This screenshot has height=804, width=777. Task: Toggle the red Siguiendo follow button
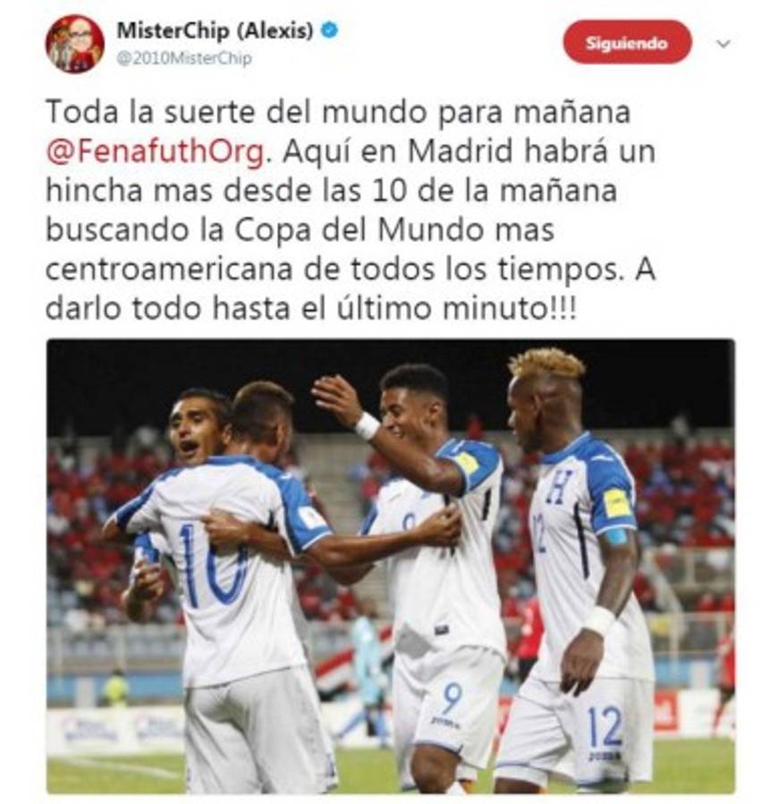coord(627,42)
